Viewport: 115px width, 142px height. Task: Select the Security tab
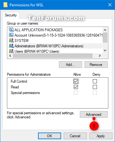pyautogui.click(x=11, y=15)
